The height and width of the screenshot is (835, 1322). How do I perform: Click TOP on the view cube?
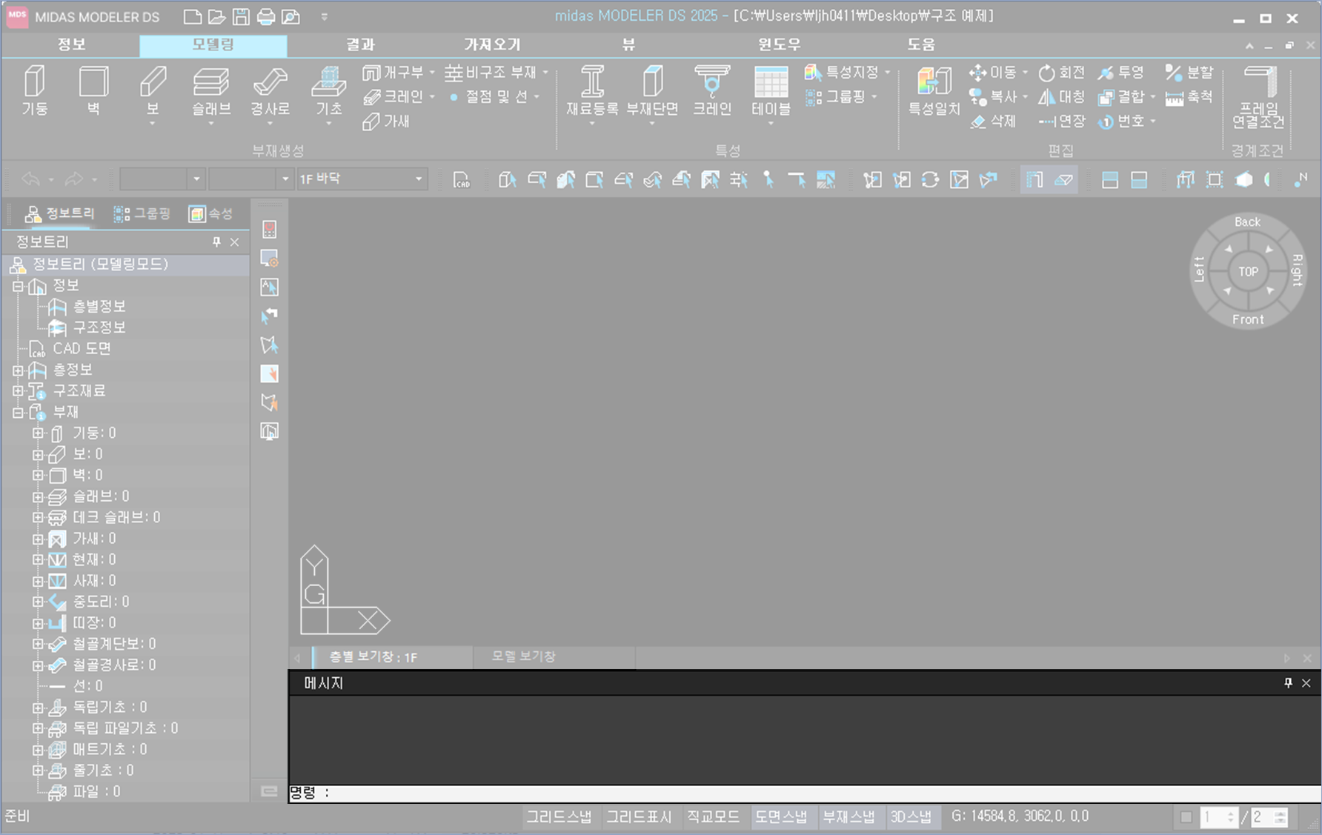[1249, 272]
